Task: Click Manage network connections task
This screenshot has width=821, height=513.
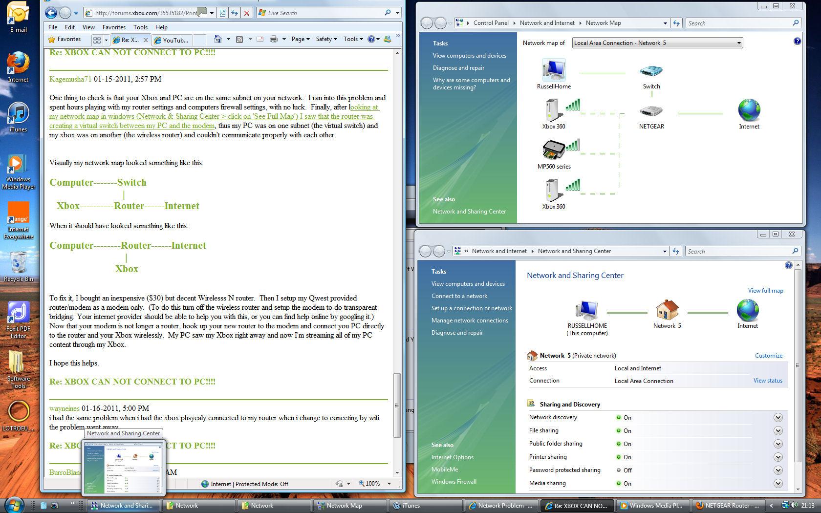Action: (x=470, y=321)
